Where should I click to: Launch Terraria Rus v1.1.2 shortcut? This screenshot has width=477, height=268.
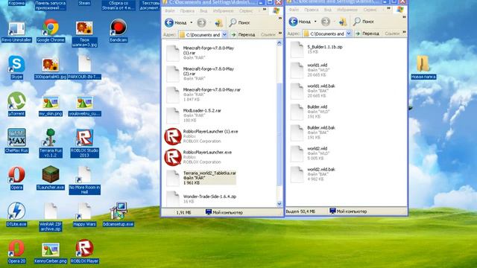coord(51,143)
